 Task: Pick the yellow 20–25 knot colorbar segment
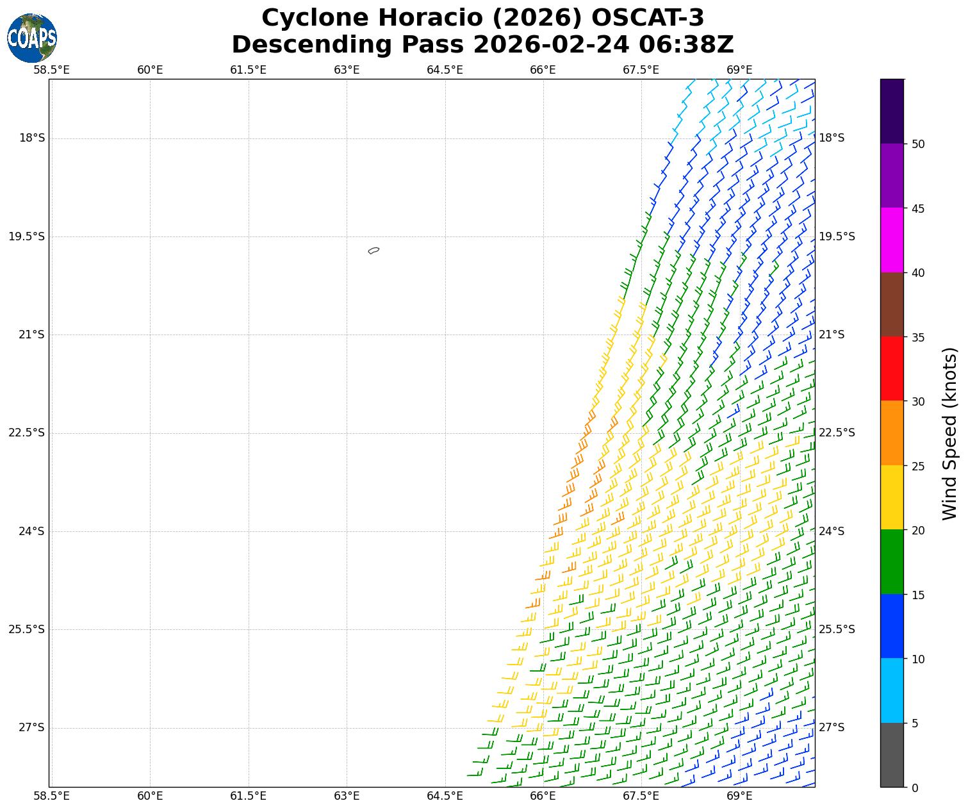coord(892,497)
